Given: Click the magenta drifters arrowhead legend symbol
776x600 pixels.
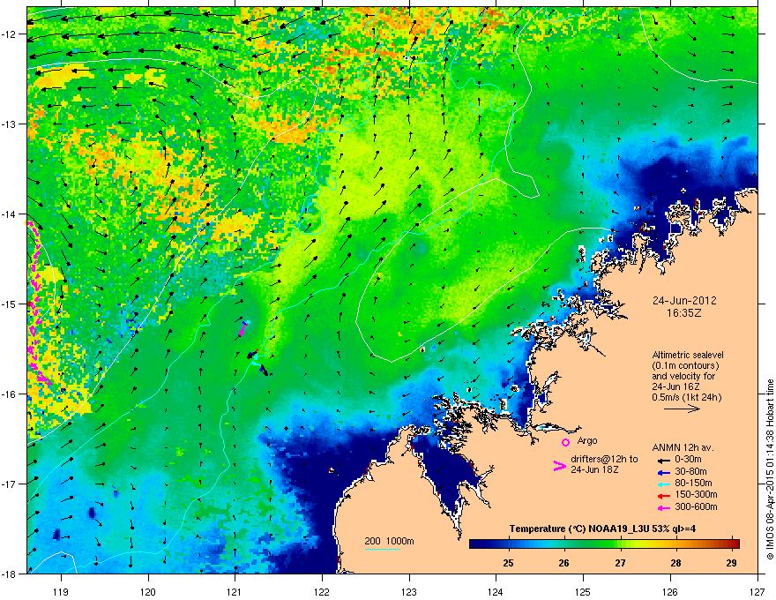Looking at the screenshot, I should point(560,465).
